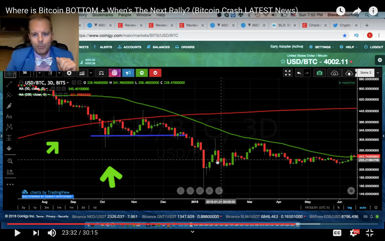Toggle percent scale on the chart
Viewport: 385px width, 241px height.
[x=339, y=208]
